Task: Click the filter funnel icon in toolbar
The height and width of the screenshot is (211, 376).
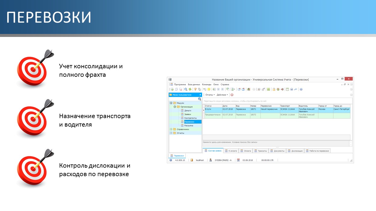Action: click(195, 89)
